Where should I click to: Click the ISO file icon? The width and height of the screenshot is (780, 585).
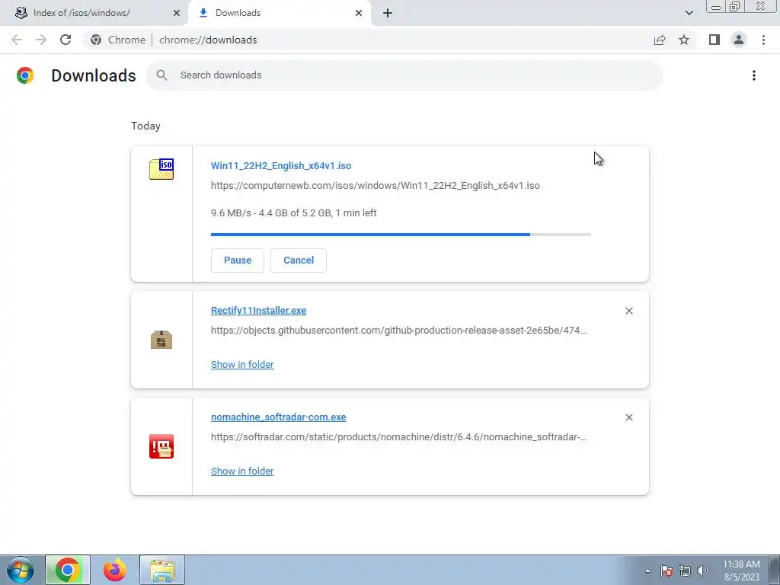tap(161, 169)
